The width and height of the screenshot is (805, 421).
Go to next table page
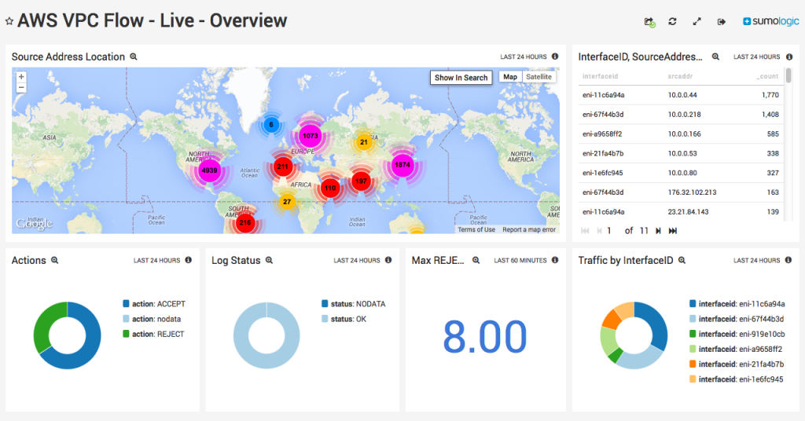tap(658, 231)
